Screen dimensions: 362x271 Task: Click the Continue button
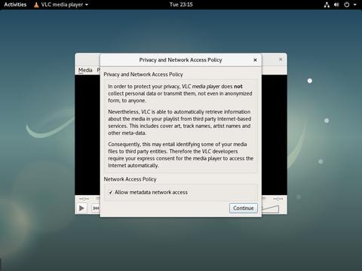244,208
